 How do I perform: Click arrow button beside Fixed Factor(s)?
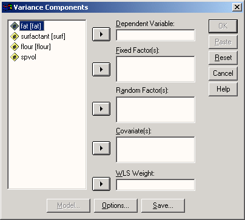(101, 69)
